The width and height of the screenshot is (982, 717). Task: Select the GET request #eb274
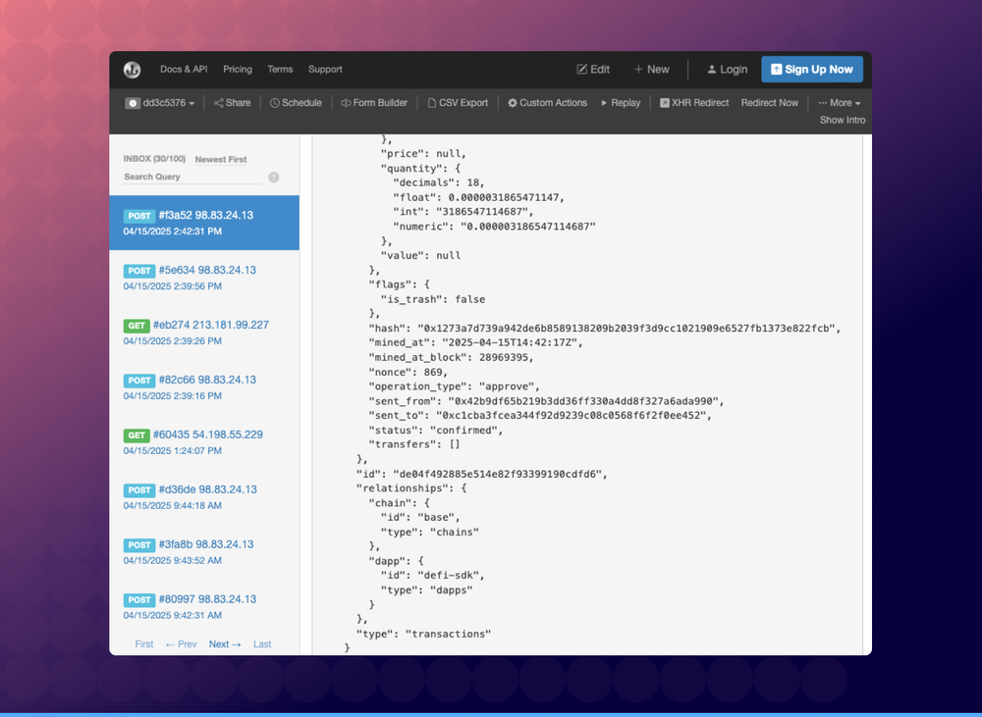pyautogui.click(x=195, y=325)
